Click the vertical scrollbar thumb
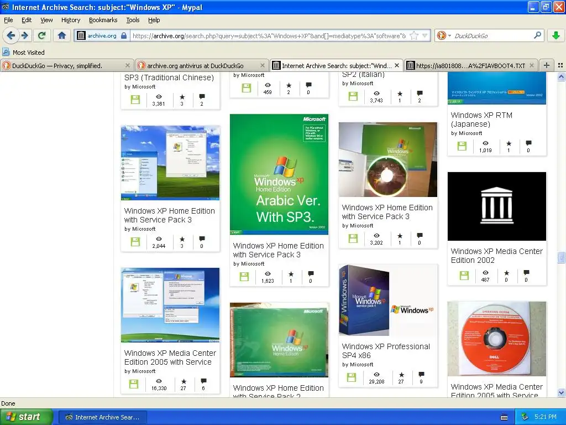This screenshot has height=425, width=566. pyautogui.click(x=561, y=257)
